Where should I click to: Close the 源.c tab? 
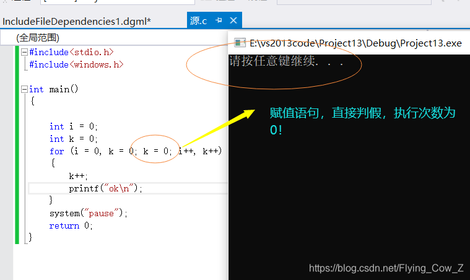point(233,20)
